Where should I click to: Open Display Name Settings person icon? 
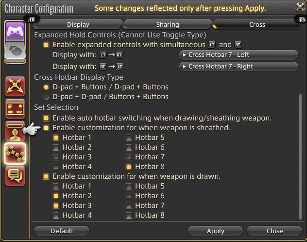(x=15, y=131)
